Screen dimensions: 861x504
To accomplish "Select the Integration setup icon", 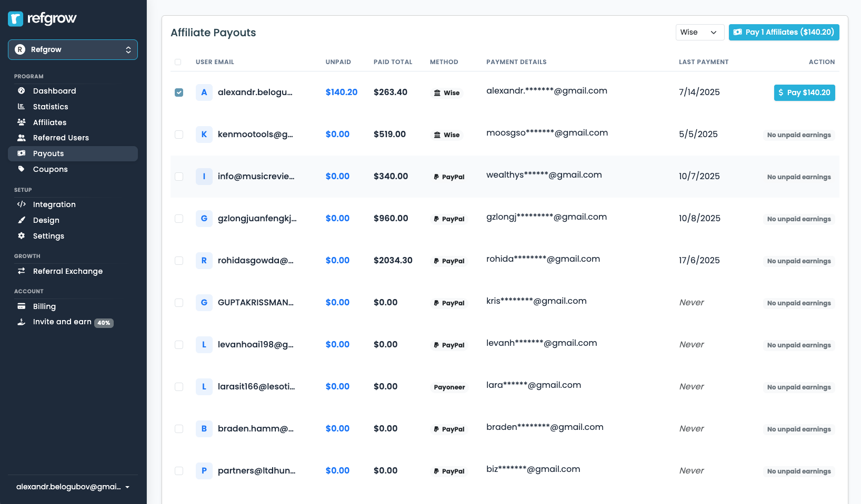I will pos(21,204).
